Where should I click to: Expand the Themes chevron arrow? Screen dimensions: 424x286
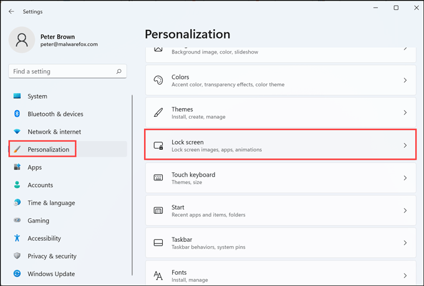click(405, 113)
